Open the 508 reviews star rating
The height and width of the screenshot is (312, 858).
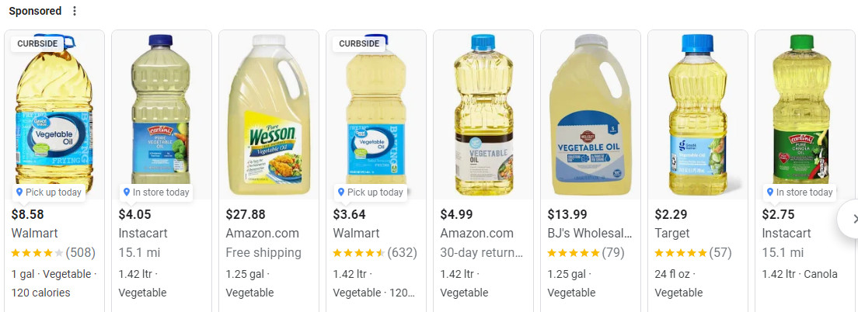pos(53,253)
